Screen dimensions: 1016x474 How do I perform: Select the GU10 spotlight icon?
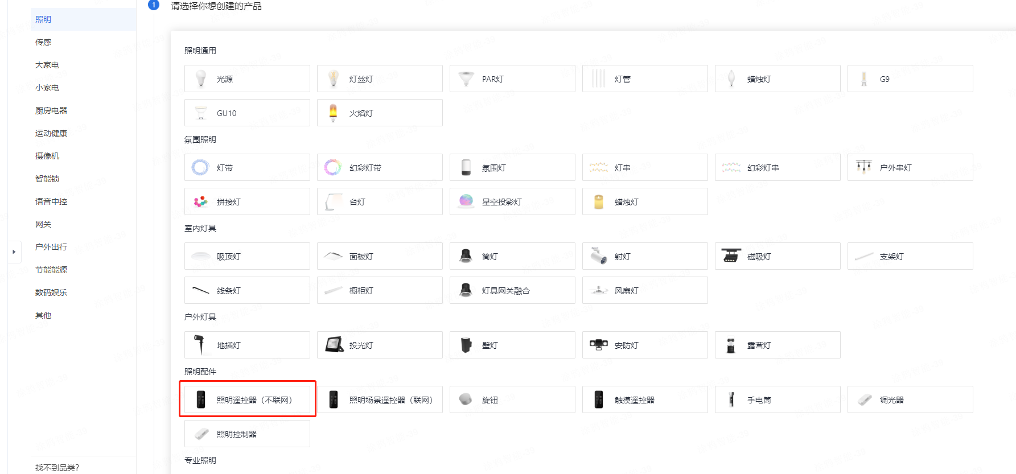(201, 113)
